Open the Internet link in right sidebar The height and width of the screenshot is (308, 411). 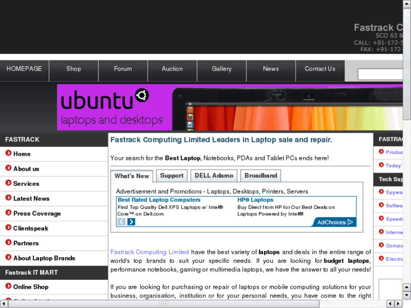tap(394, 232)
